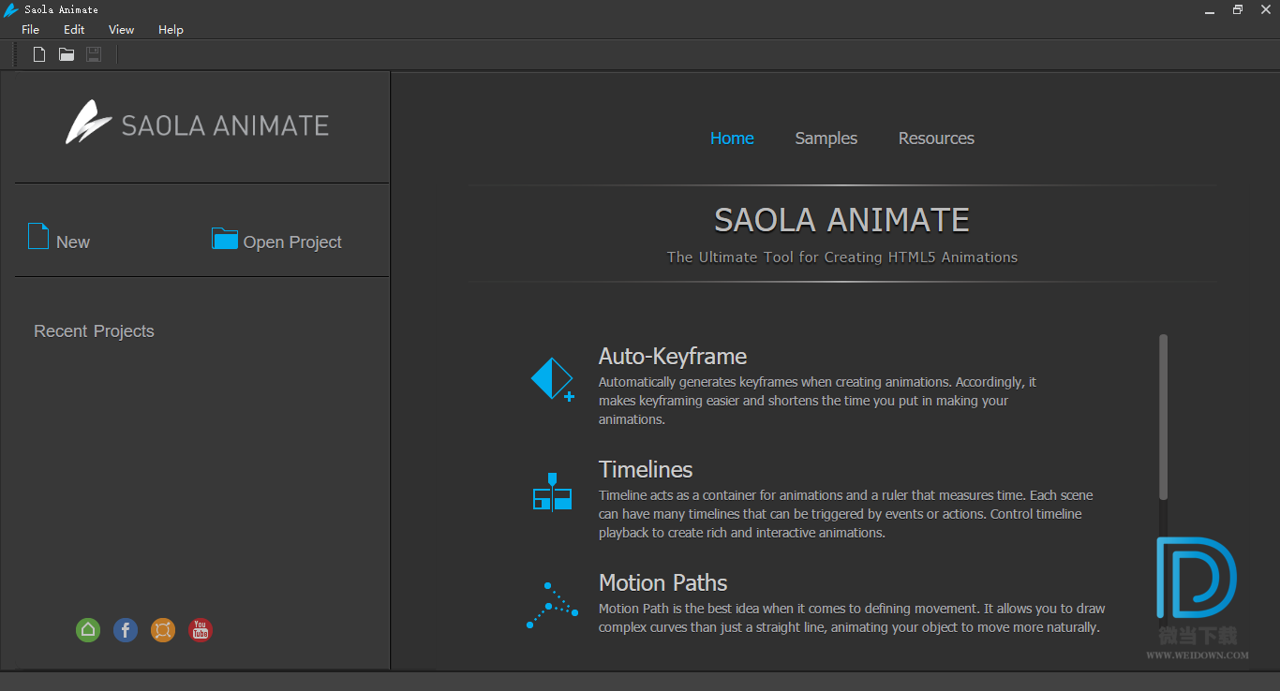Open the orange community icon

(x=163, y=630)
